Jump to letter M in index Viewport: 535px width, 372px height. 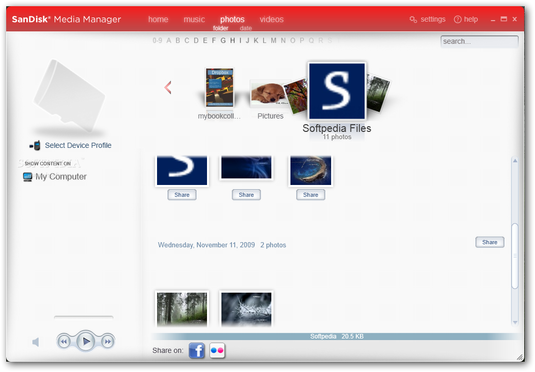pyautogui.click(x=273, y=41)
